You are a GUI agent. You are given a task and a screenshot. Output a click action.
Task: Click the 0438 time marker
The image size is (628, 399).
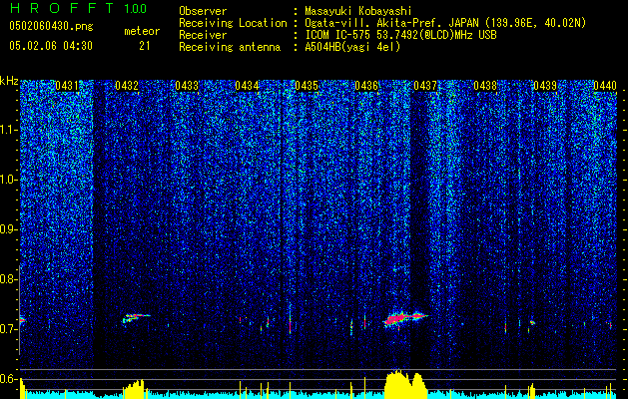tap(485, 85)
